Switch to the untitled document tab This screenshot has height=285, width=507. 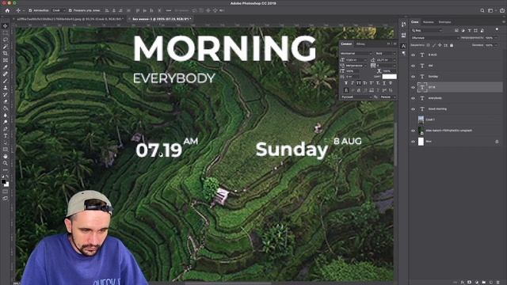161,19
